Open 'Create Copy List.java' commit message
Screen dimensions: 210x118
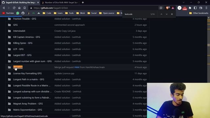pyautogui.click(x=65, y=31)
